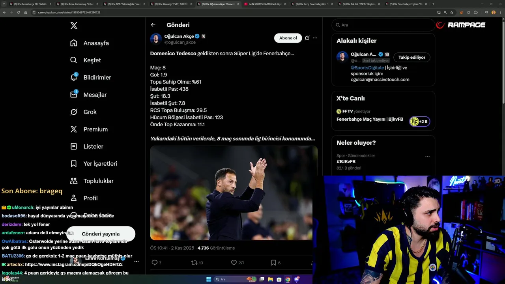Click Abone ol subscribe button
Image resolution: width=505 pixels, height=284 pixels.
(288, 38)
